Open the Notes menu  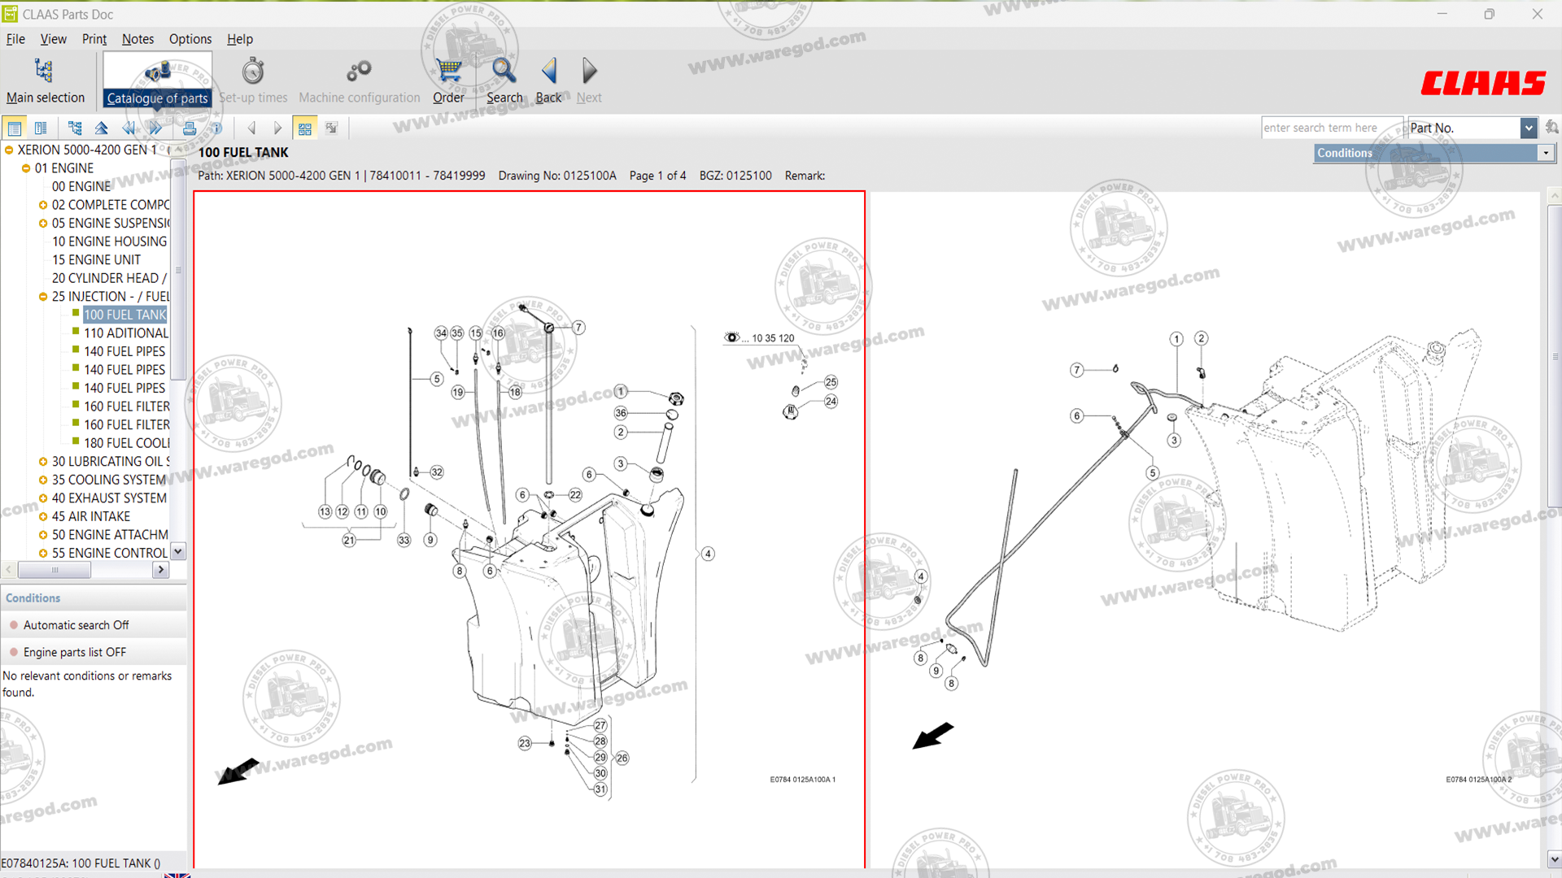coord(137,39)
